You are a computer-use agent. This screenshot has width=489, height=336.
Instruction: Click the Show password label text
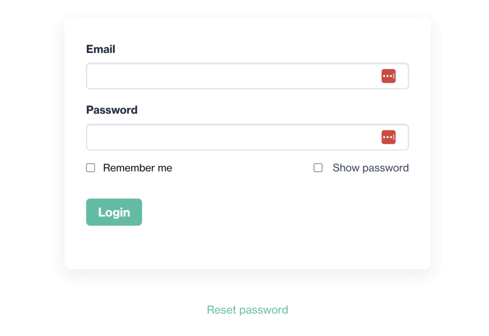(371, 168)
